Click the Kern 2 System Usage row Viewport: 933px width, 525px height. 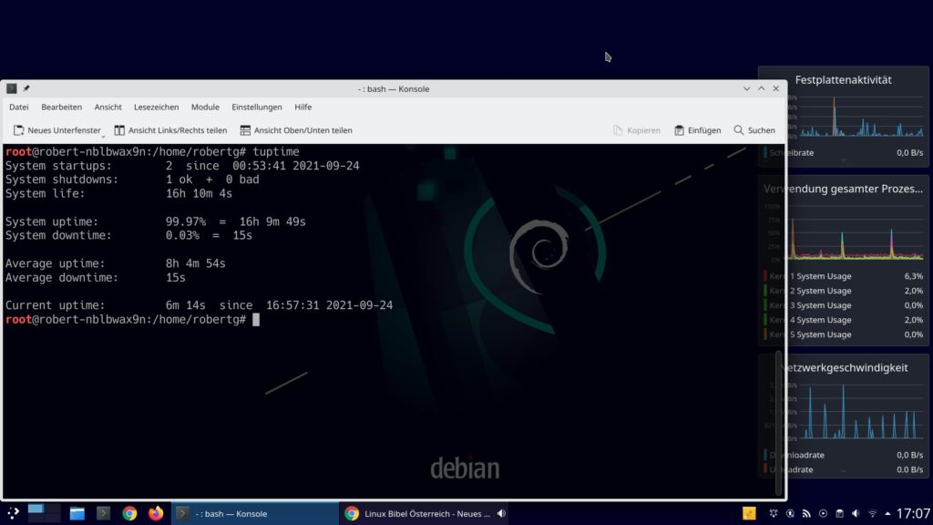843,291
